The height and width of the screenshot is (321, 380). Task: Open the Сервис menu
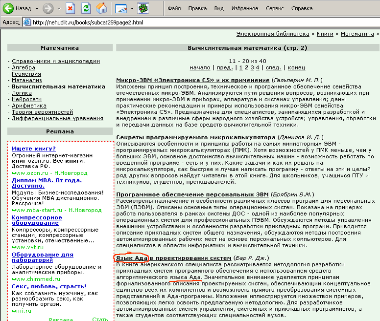[275, 8]
